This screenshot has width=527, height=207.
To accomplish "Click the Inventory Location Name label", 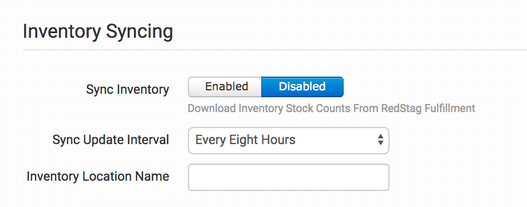I will pos(98,177).
